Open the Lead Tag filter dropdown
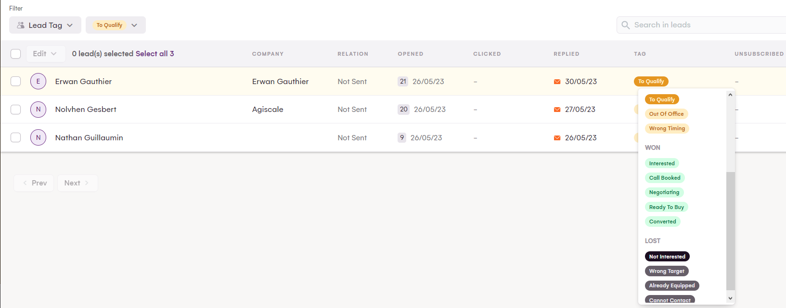786x308 pixels. click(45, 25)
